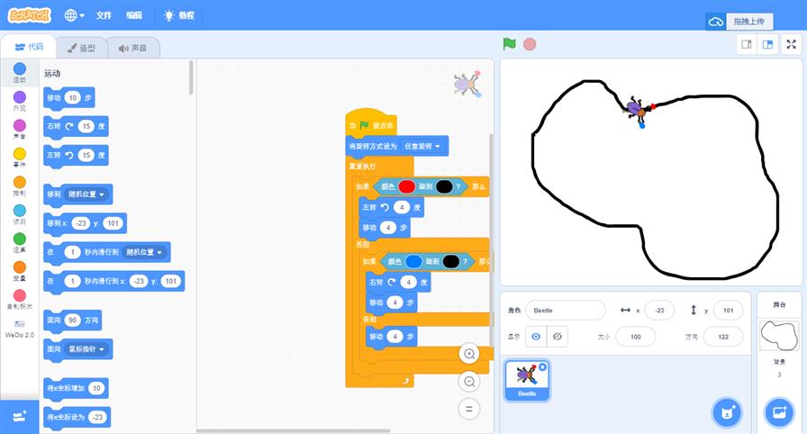Delete the Beetle sprite with the x
Viewport: 807px width, 434px height.
tap(542, 367)
